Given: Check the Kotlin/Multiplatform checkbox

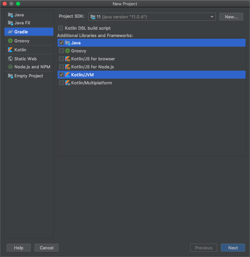Looking at the screenshot, I should pos(61,83).
